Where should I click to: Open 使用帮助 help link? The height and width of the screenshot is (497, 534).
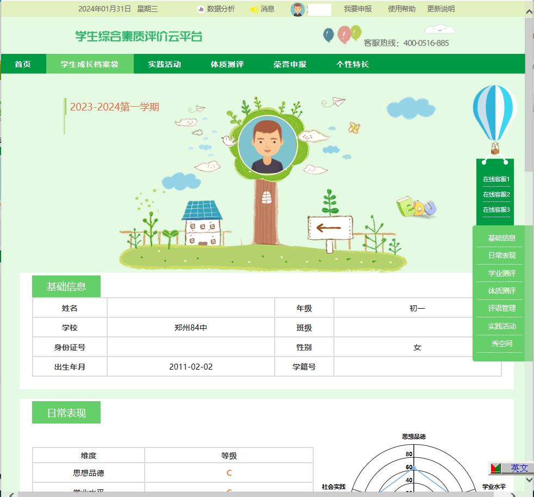coord(401,9)
